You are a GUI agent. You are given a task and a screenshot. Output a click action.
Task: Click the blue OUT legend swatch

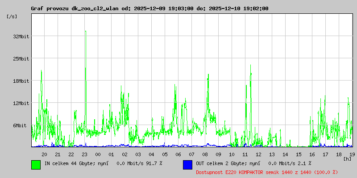(x=187, y=165)
